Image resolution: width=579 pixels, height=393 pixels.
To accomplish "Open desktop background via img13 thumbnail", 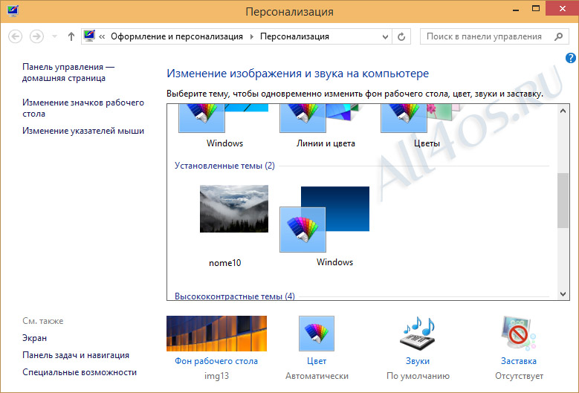I will [216, 334].
